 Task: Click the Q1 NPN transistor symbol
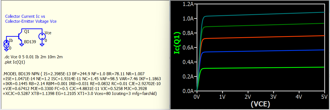click(20, 36)
